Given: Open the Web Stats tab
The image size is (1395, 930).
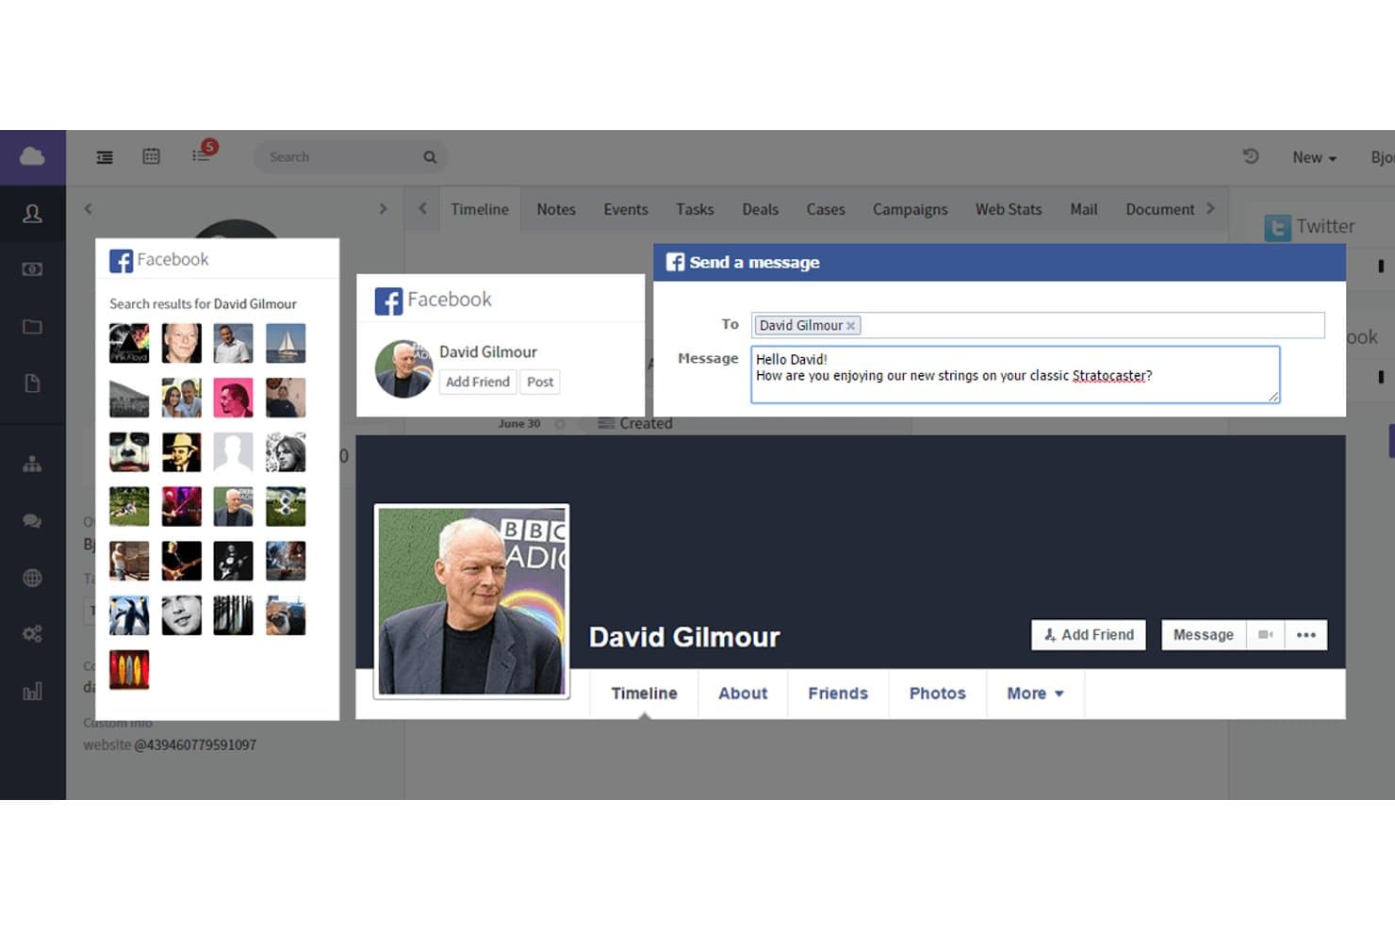Looking at the screenshot, I should pos(1009,209).
